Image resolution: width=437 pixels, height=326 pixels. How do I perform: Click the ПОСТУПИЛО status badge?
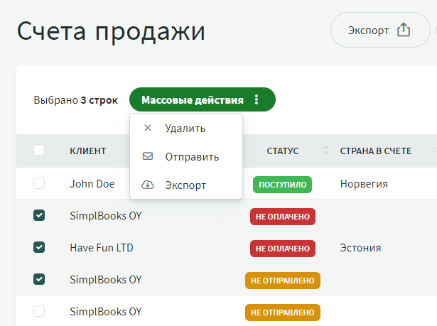pyautogui.click(x=282, y=185)
